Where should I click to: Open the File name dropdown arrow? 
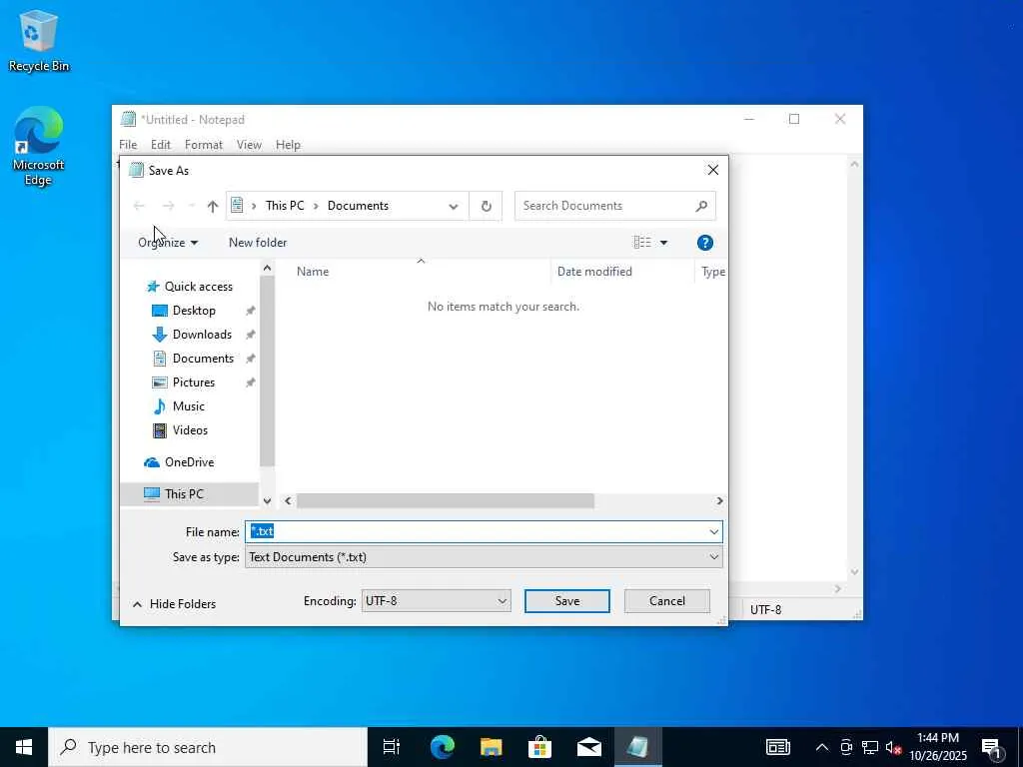click(713, 532)
